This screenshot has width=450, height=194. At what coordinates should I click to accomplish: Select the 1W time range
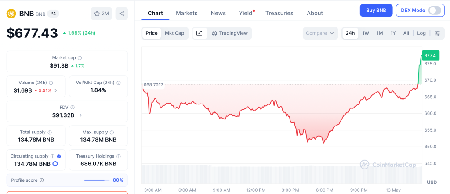click(366, 33)
